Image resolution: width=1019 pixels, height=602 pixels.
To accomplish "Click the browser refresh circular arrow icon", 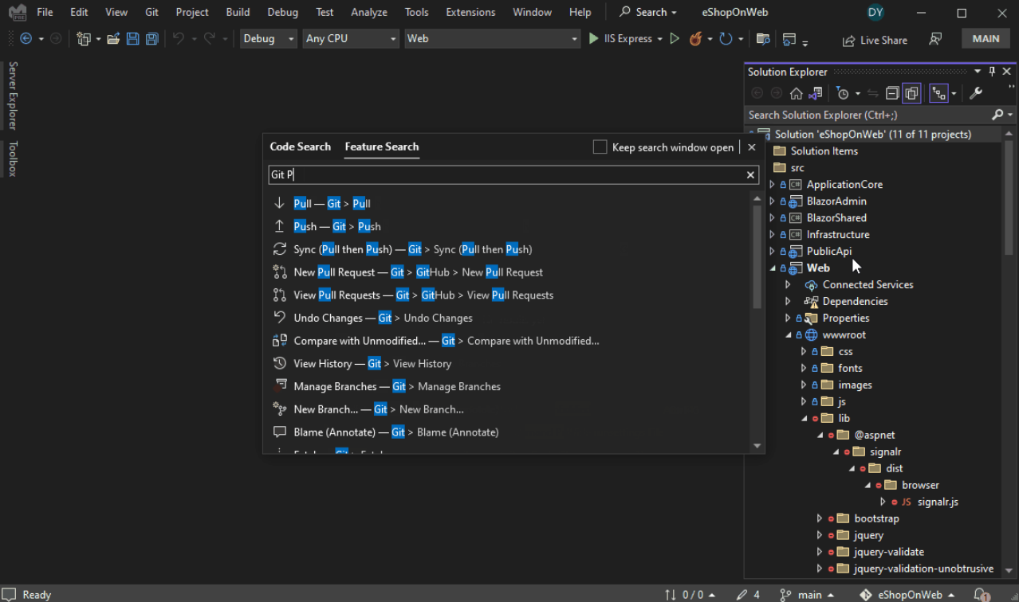I will [x=726, y=38].
